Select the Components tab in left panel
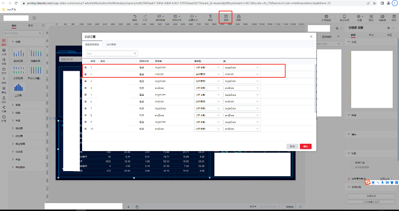This screenshot has height=211, width=399. (14, 26)
